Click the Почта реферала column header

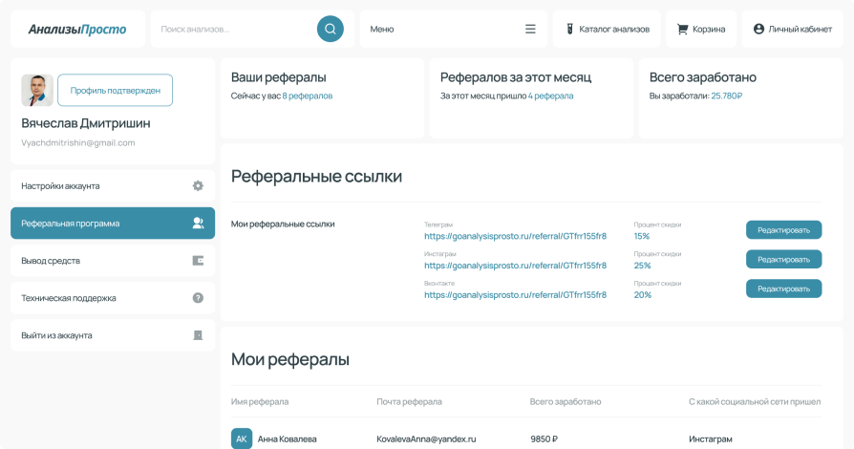(x=409, y=401)
